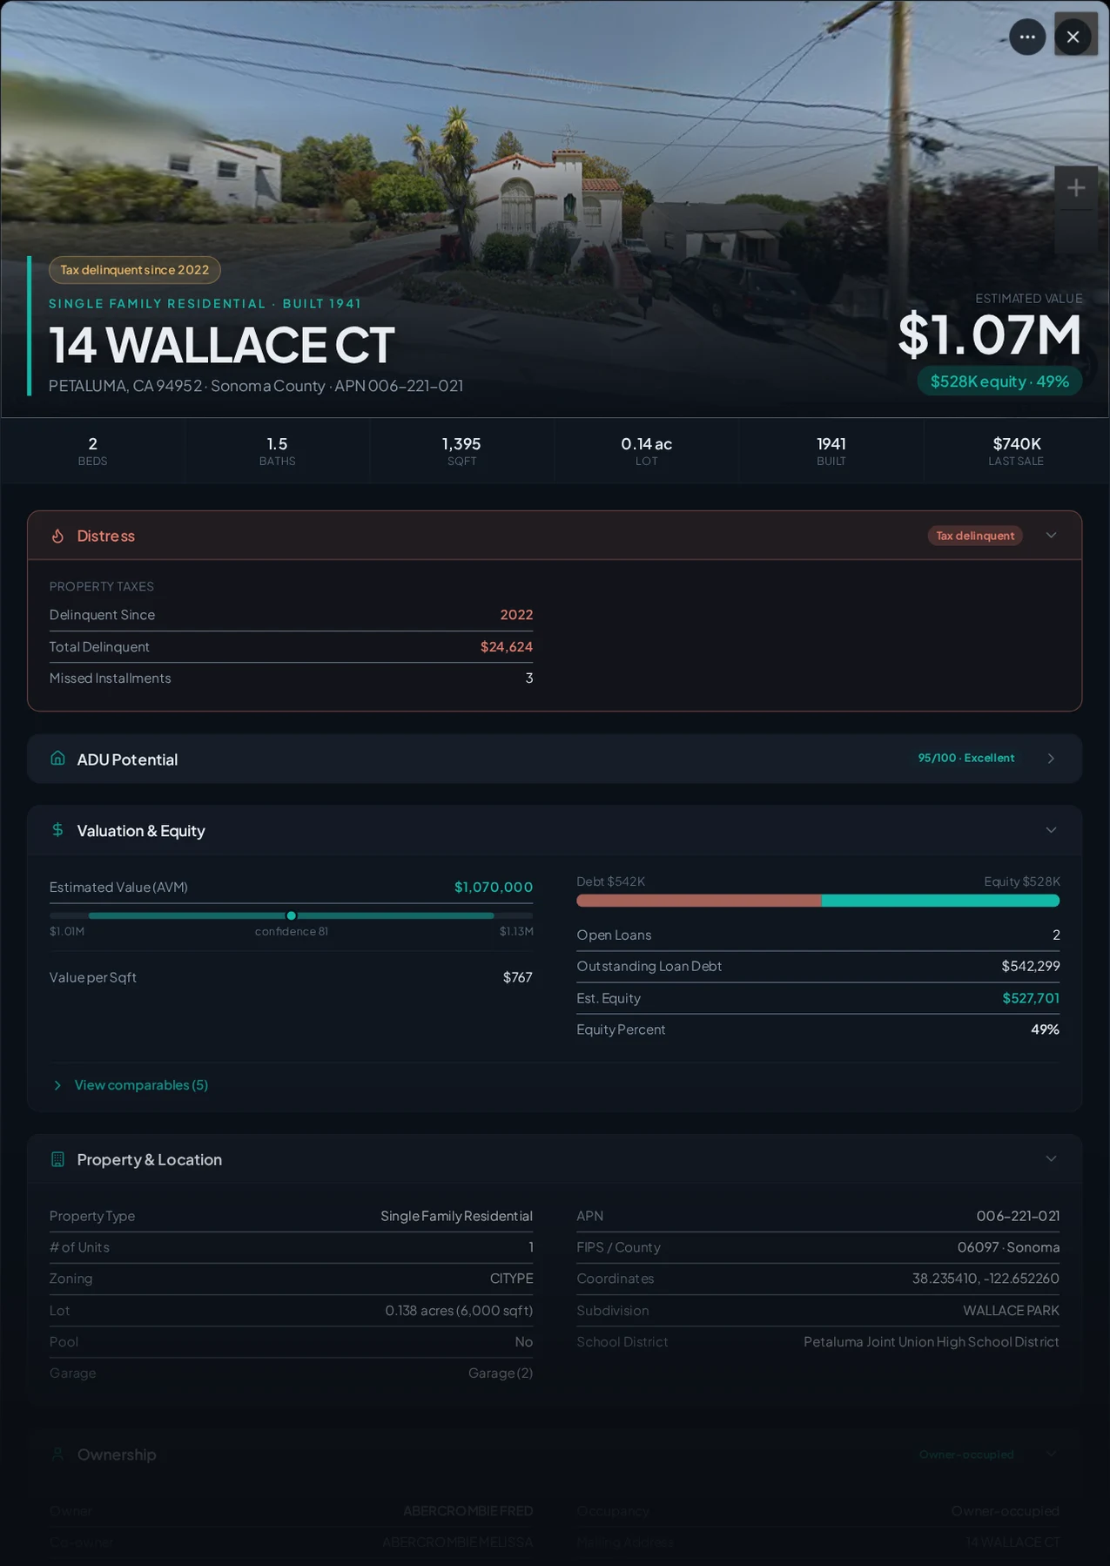This screenshot has height=1566, width=1110.
Task: Open the View comparables (5) link
Action: (x=141, y=1085)
